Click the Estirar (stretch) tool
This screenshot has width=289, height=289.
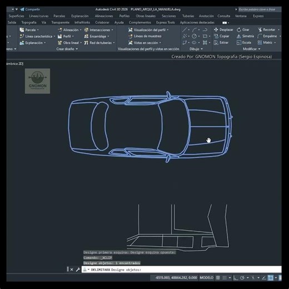(x=221, y=43)
